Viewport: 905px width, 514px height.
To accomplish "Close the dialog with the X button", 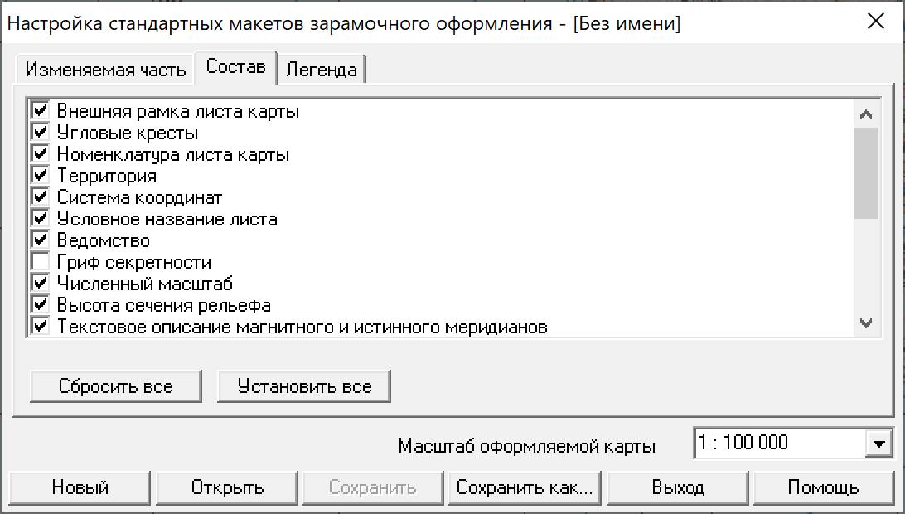I will click(876, 22).
